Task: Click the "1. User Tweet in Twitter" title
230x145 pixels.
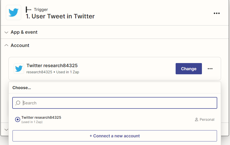Action: [60, 16]
